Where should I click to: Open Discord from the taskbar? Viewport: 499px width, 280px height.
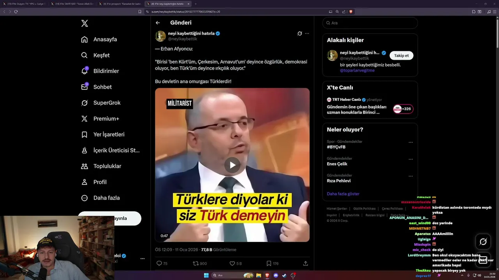276,275
